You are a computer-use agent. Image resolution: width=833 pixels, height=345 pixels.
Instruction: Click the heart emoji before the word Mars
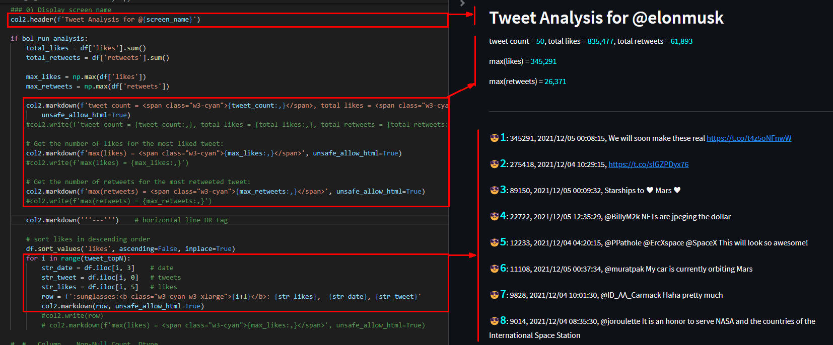coord(650,190)
